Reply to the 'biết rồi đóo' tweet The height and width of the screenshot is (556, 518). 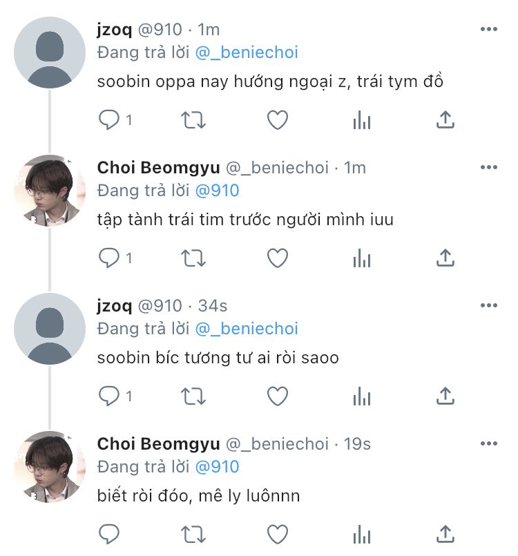pos(109,534)
